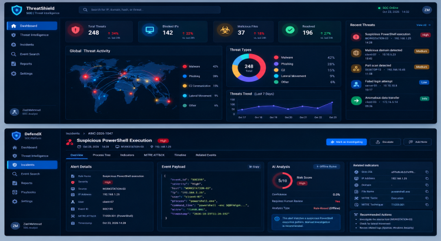Click the Low badge on Failed login attempt

[424, 82]
